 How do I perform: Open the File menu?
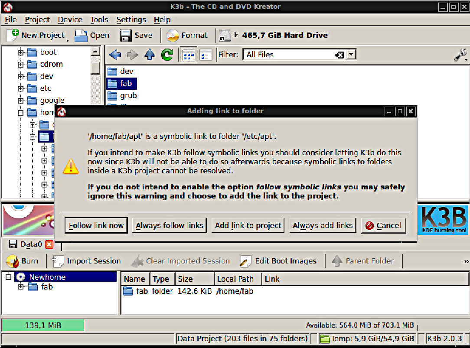pyautogui.click(x=11, y=20)
